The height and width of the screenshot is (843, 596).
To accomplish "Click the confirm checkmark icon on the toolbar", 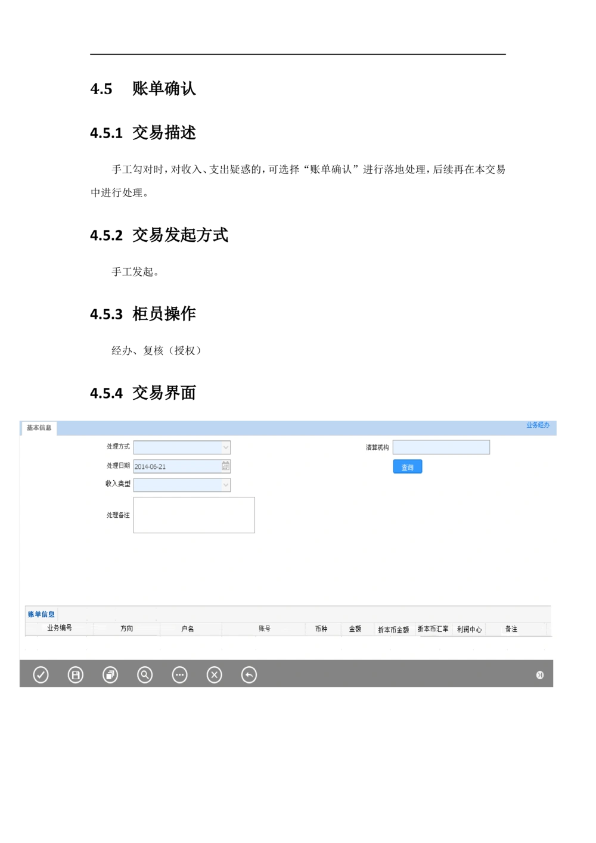I will point(40,674).
